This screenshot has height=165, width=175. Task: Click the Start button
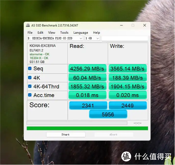(x=66, y=135)
